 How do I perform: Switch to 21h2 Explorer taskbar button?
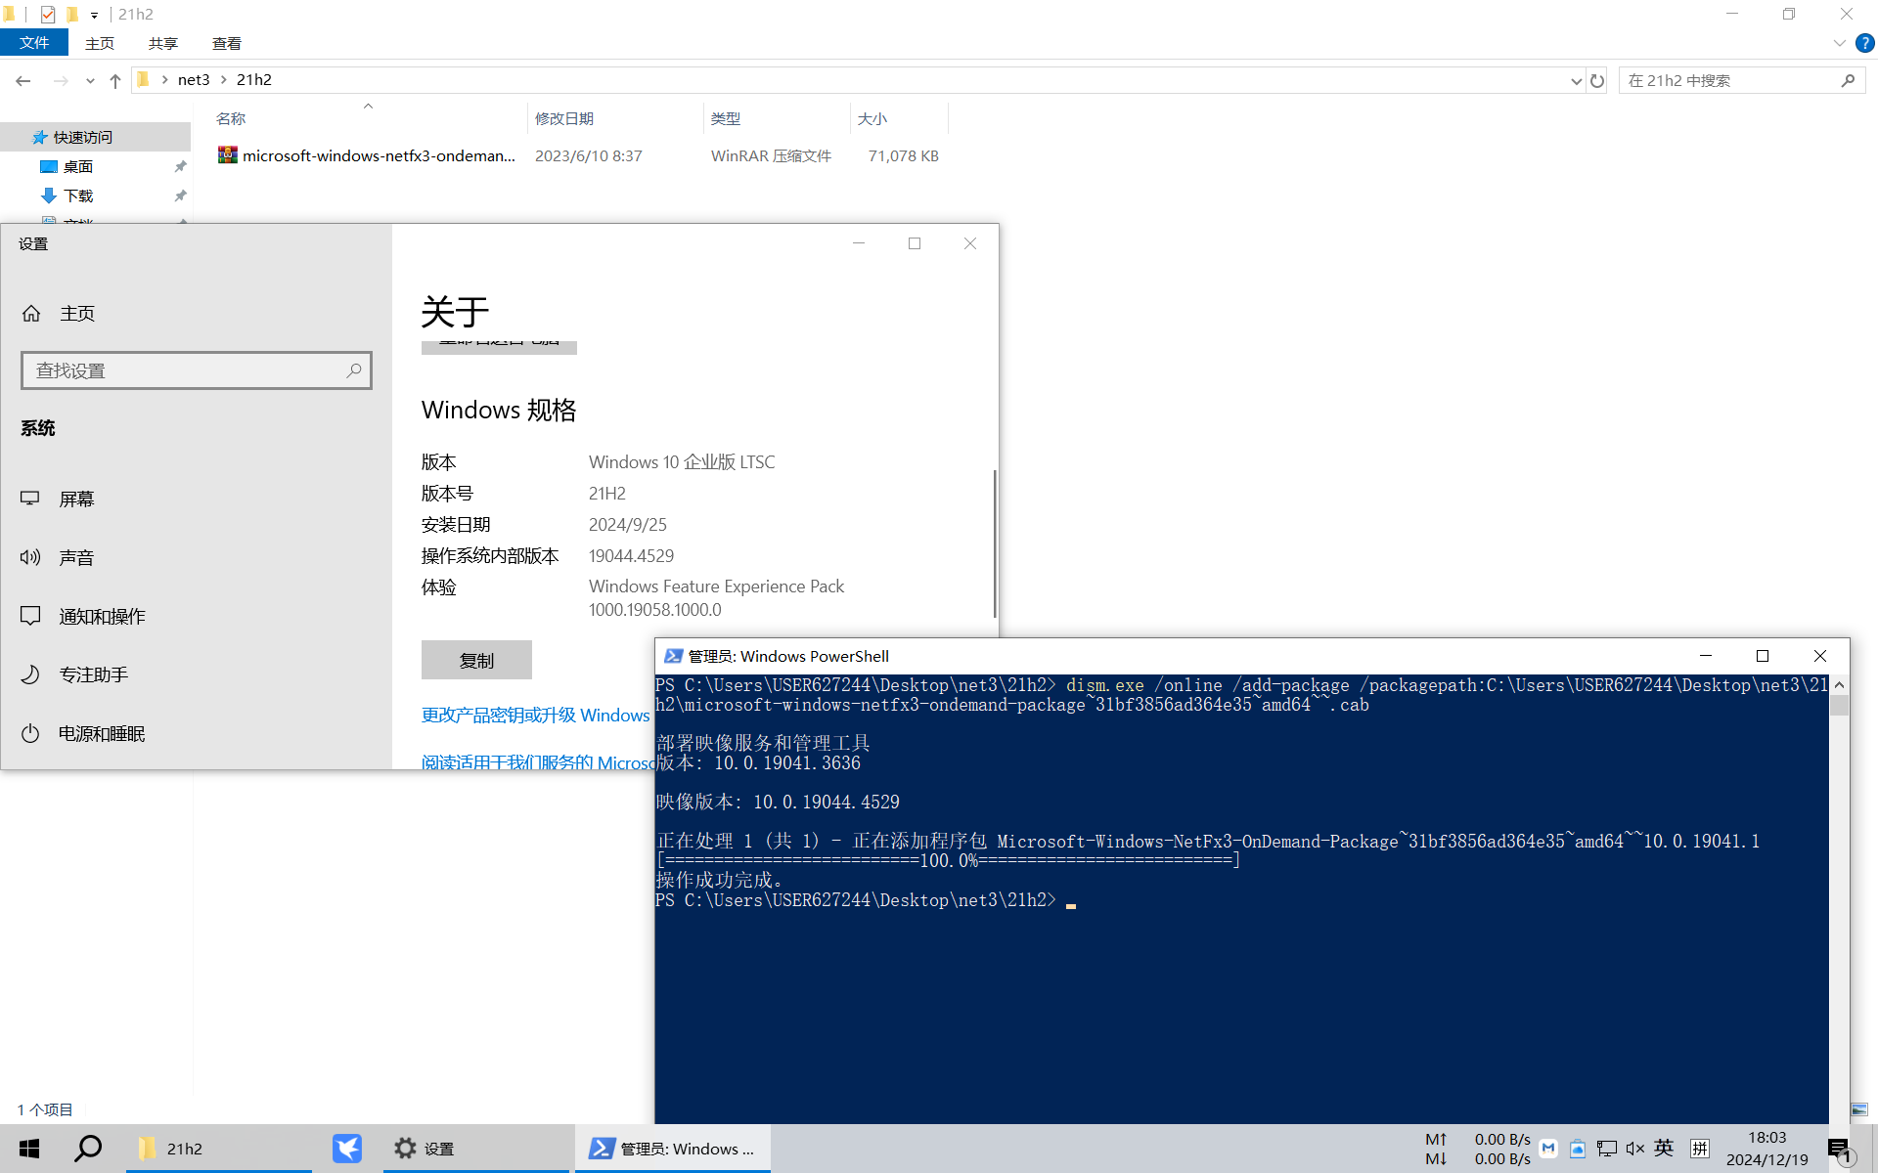pos(219,1149)
